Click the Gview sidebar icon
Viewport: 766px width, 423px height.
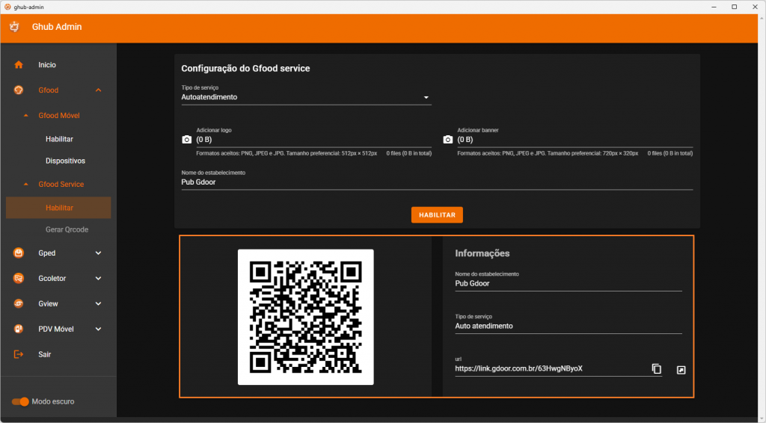tap(19, 303)
